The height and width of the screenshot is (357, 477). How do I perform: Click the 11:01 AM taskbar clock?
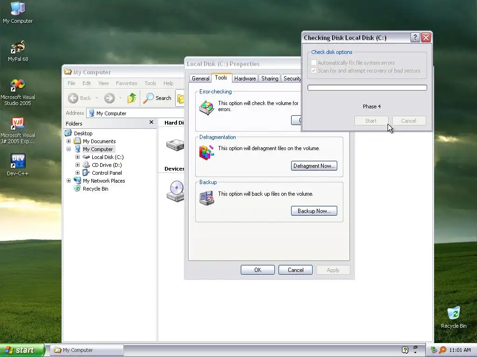click(x=460, y=350)
